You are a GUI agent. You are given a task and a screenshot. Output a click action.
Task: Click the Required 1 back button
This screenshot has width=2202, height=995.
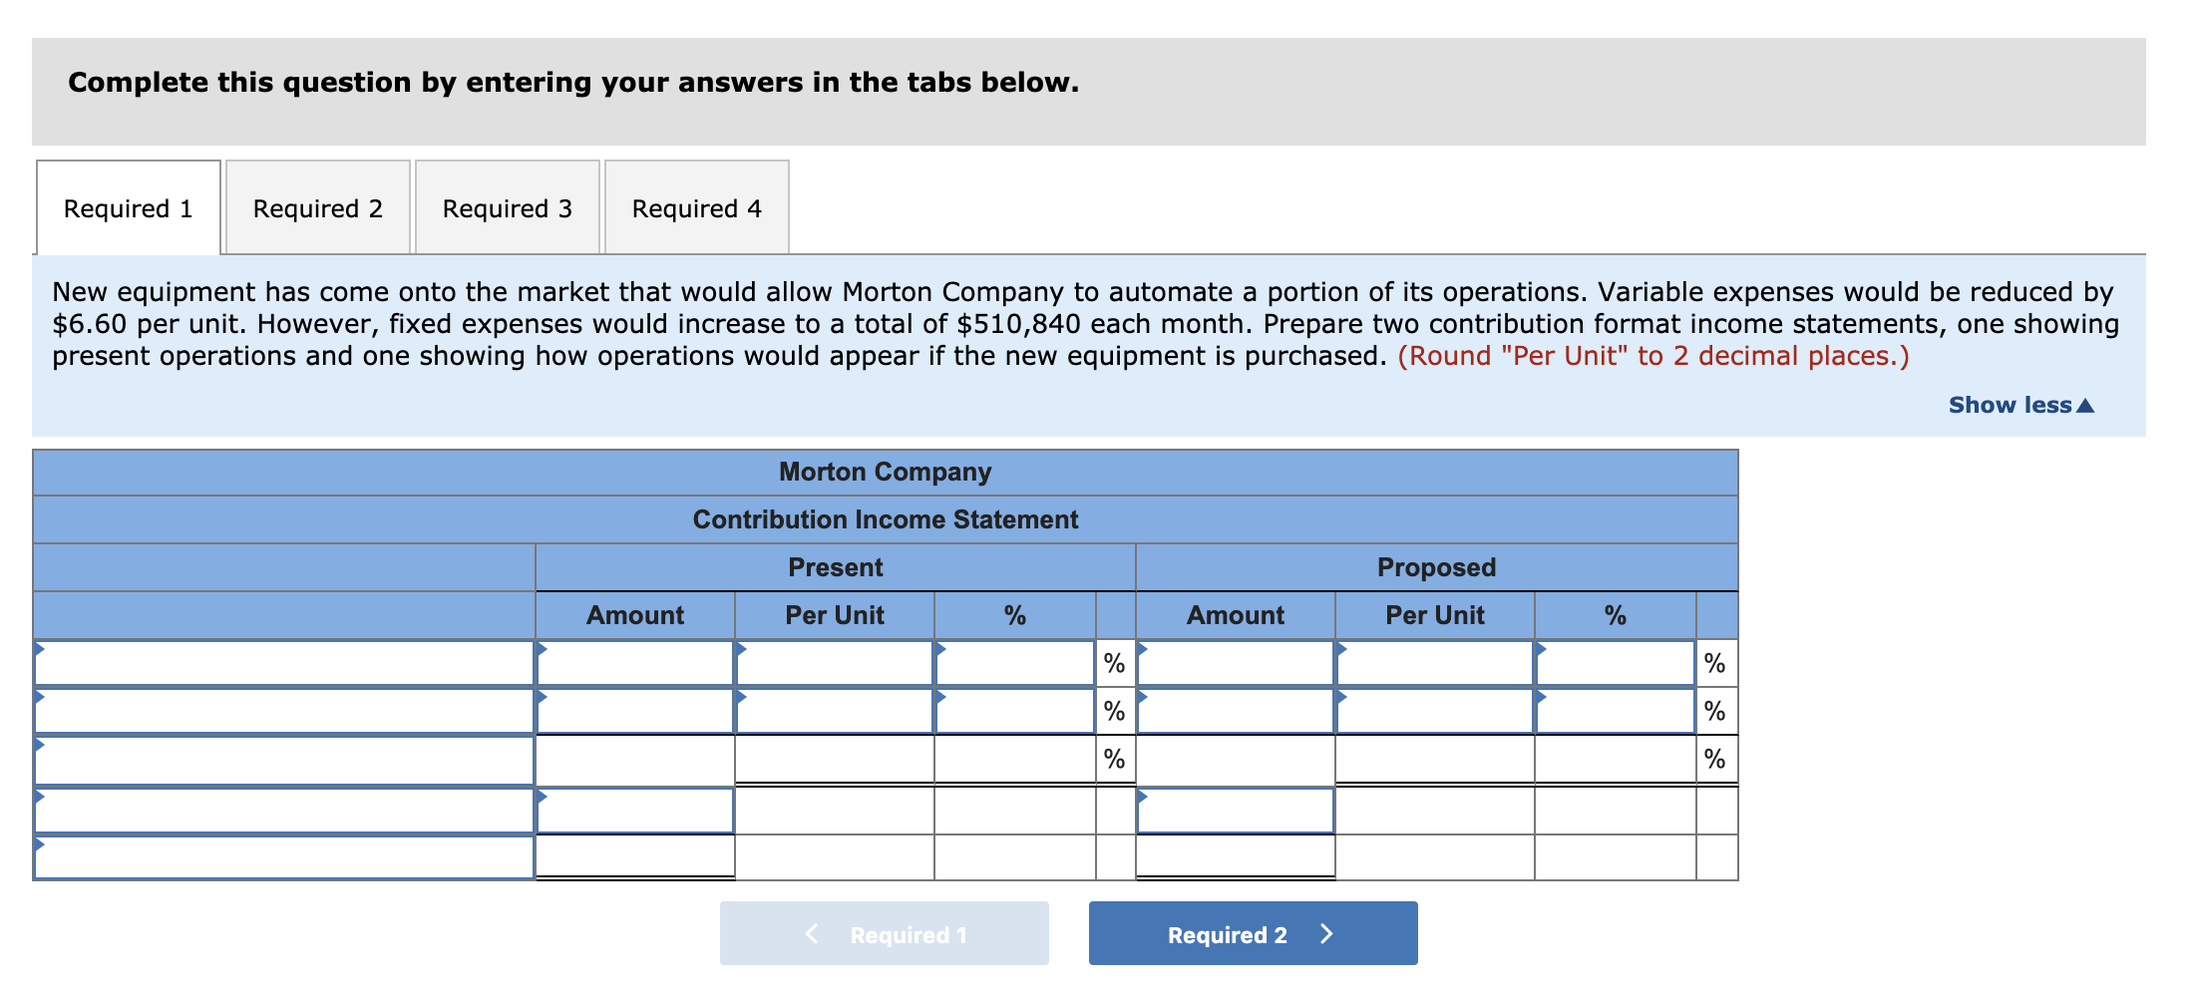tap(883, 933)
